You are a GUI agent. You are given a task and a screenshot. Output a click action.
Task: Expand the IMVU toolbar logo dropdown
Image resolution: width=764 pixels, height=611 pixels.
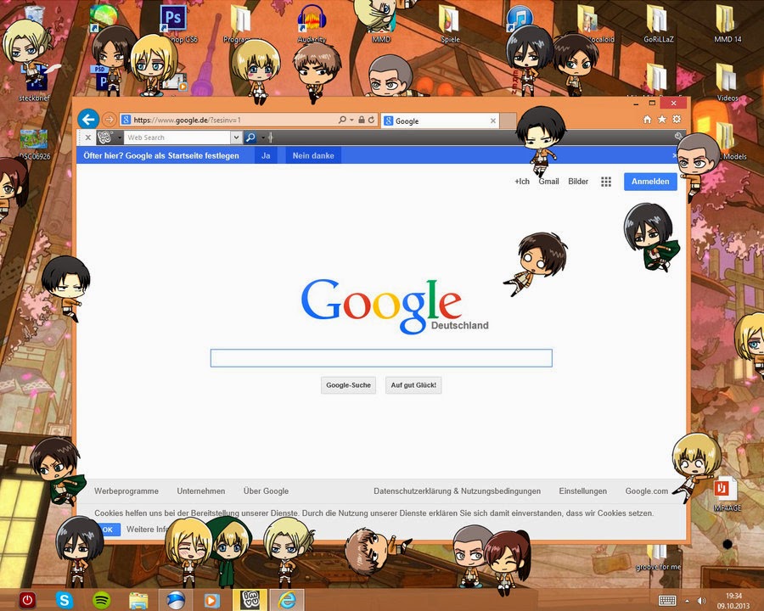pos(120,137)
